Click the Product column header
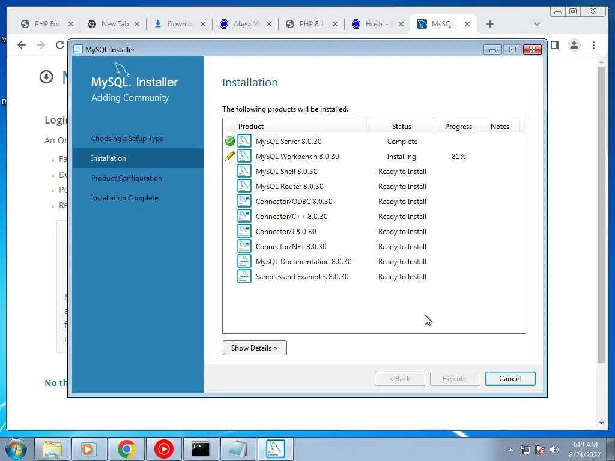 pos(301,127)
